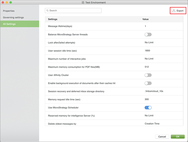Edit Message lifetime days value
Image resolution: width=188 pixels, height=142 pixels.
[146, 26]
